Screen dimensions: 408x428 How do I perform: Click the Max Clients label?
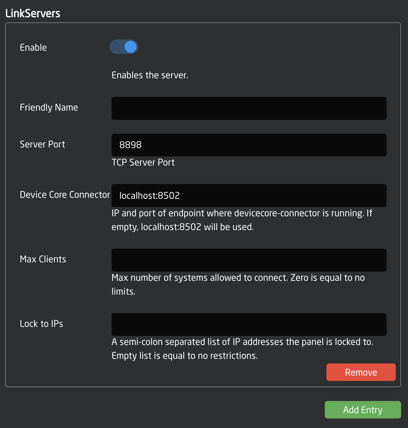[43, 259]
